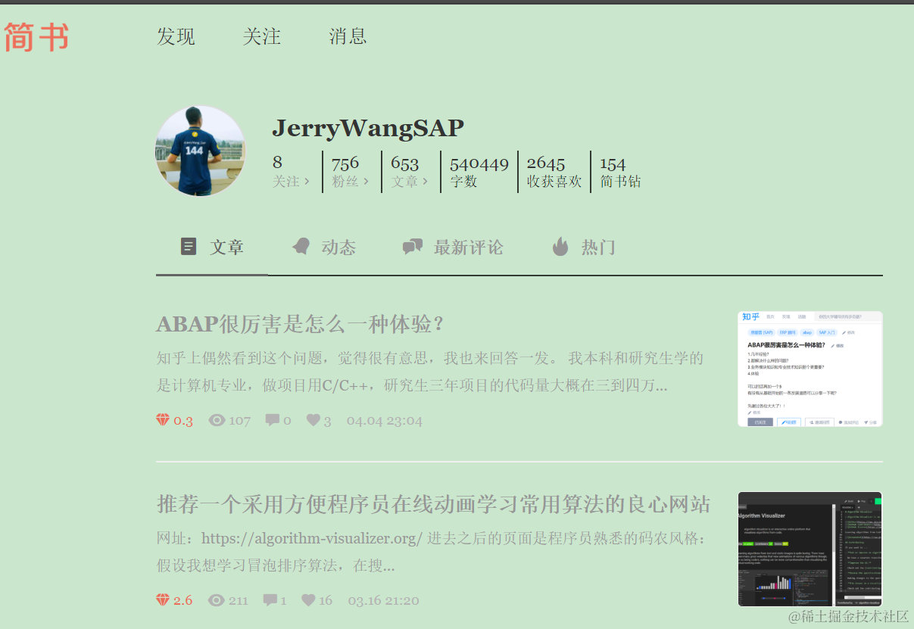Click the chevron next to 文章 count

pos(425,182)
